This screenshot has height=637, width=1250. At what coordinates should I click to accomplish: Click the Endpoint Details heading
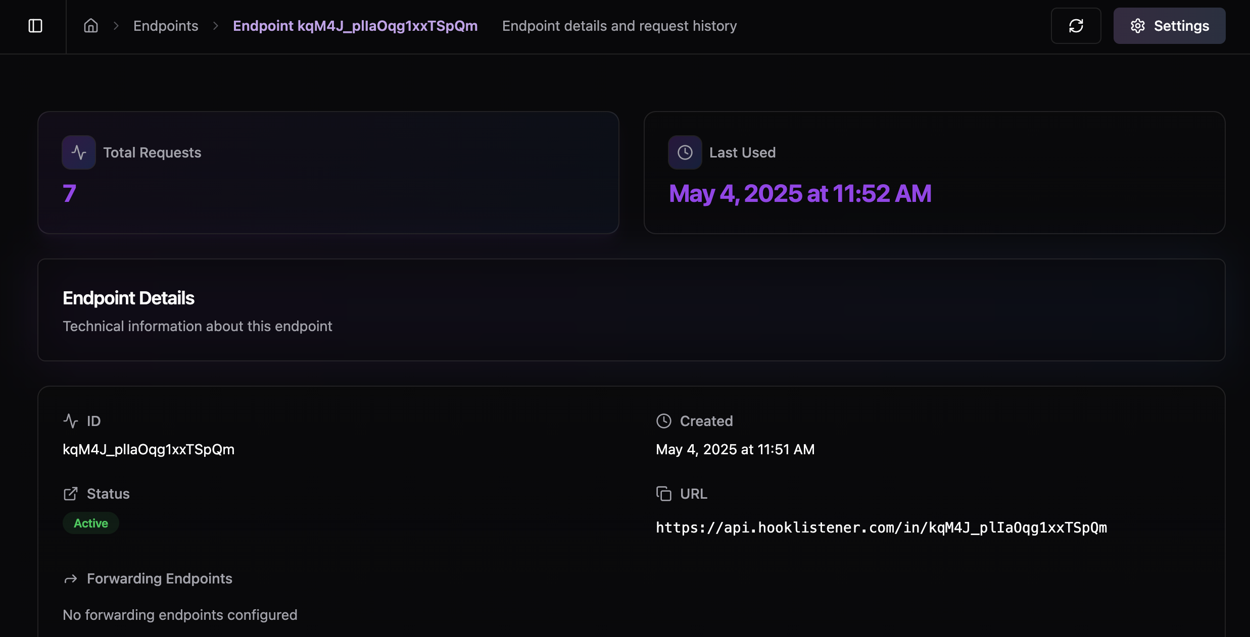click(128, 298)
